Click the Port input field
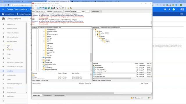Screen dimensions: 186x104 tap(87, 11)
